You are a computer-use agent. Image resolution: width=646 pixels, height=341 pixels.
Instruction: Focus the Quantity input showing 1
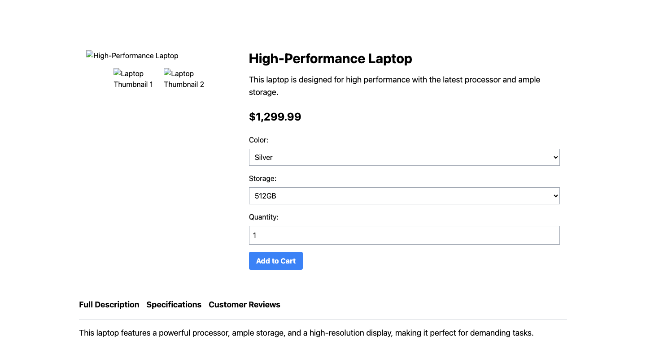pos(404,235)
